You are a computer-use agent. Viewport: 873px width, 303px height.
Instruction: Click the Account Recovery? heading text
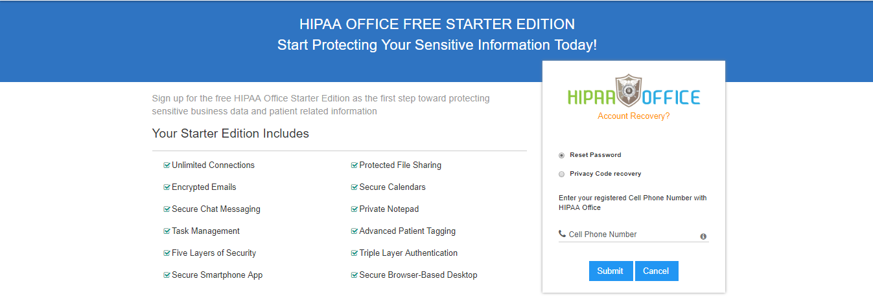(x=633, y=116)
